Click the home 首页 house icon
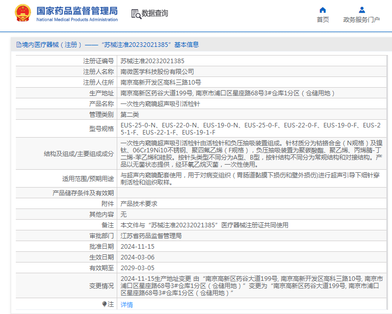This screenshot has width=392, height=314. click(323, 10)
